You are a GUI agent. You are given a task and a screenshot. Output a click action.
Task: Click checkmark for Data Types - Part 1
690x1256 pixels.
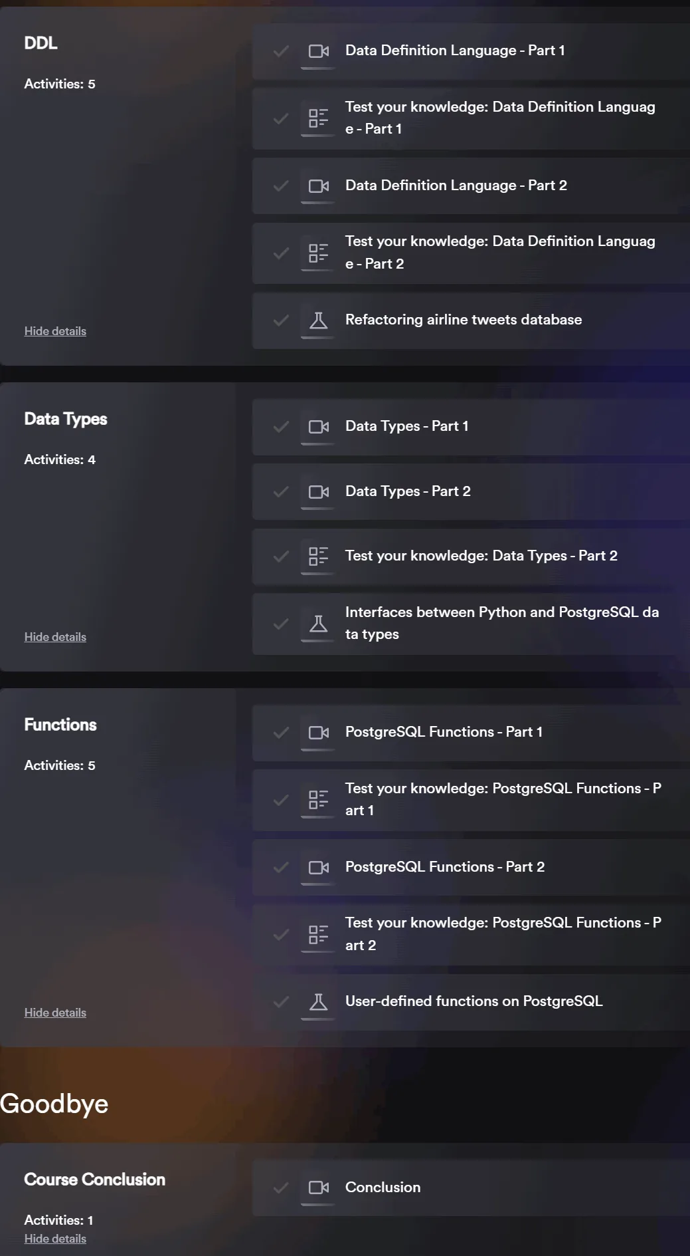pyautogui.click(x=281, y=427)
